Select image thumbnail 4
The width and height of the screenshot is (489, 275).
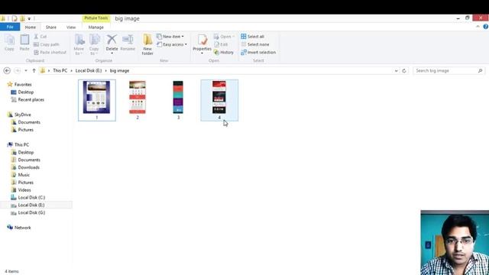pos(219,100)
